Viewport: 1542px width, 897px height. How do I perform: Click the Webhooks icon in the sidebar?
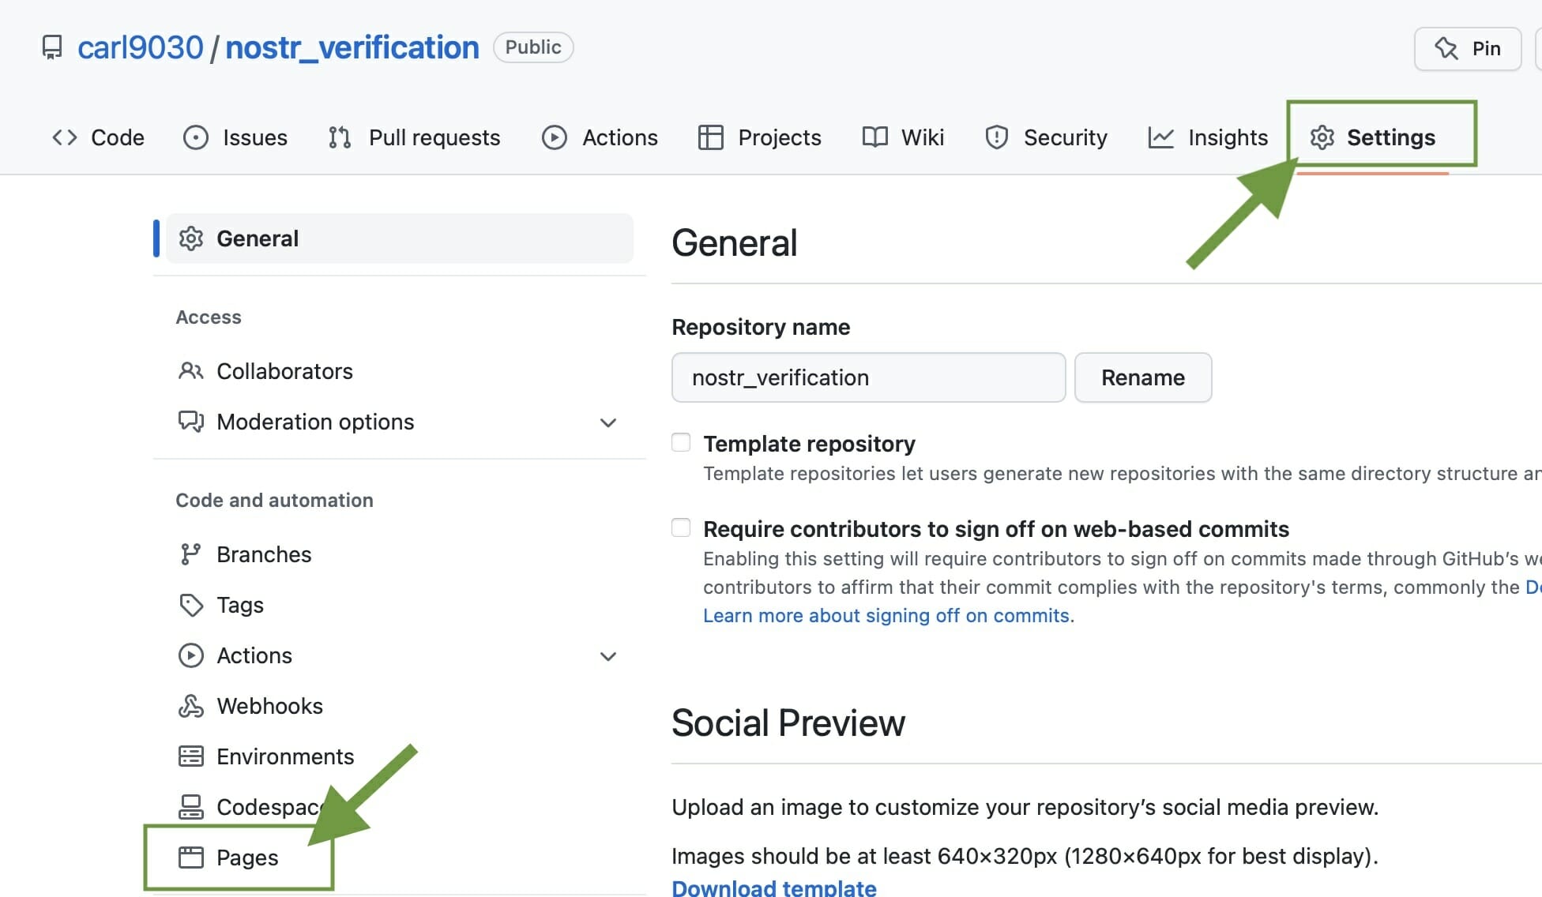click(x=190, y=705)
